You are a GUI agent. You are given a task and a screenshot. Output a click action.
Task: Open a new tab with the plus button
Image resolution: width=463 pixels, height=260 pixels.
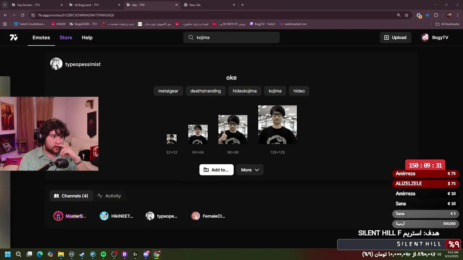(x=242, y=5)
